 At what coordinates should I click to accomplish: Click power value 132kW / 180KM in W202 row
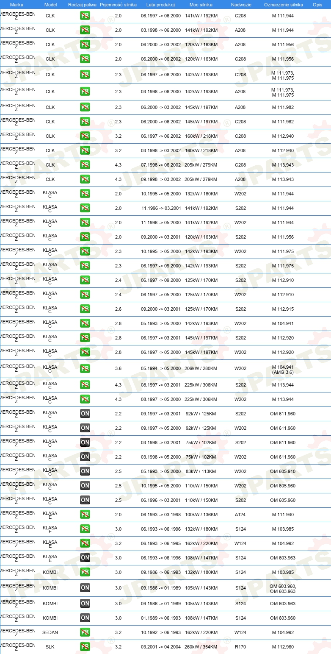(x=201, y=194)
